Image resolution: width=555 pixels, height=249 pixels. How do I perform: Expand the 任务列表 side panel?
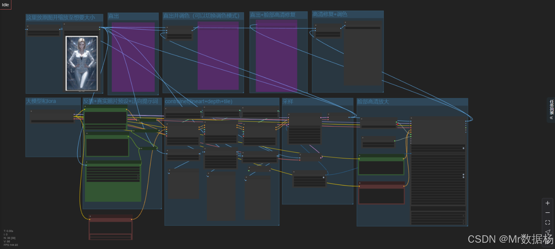(551, 109)
